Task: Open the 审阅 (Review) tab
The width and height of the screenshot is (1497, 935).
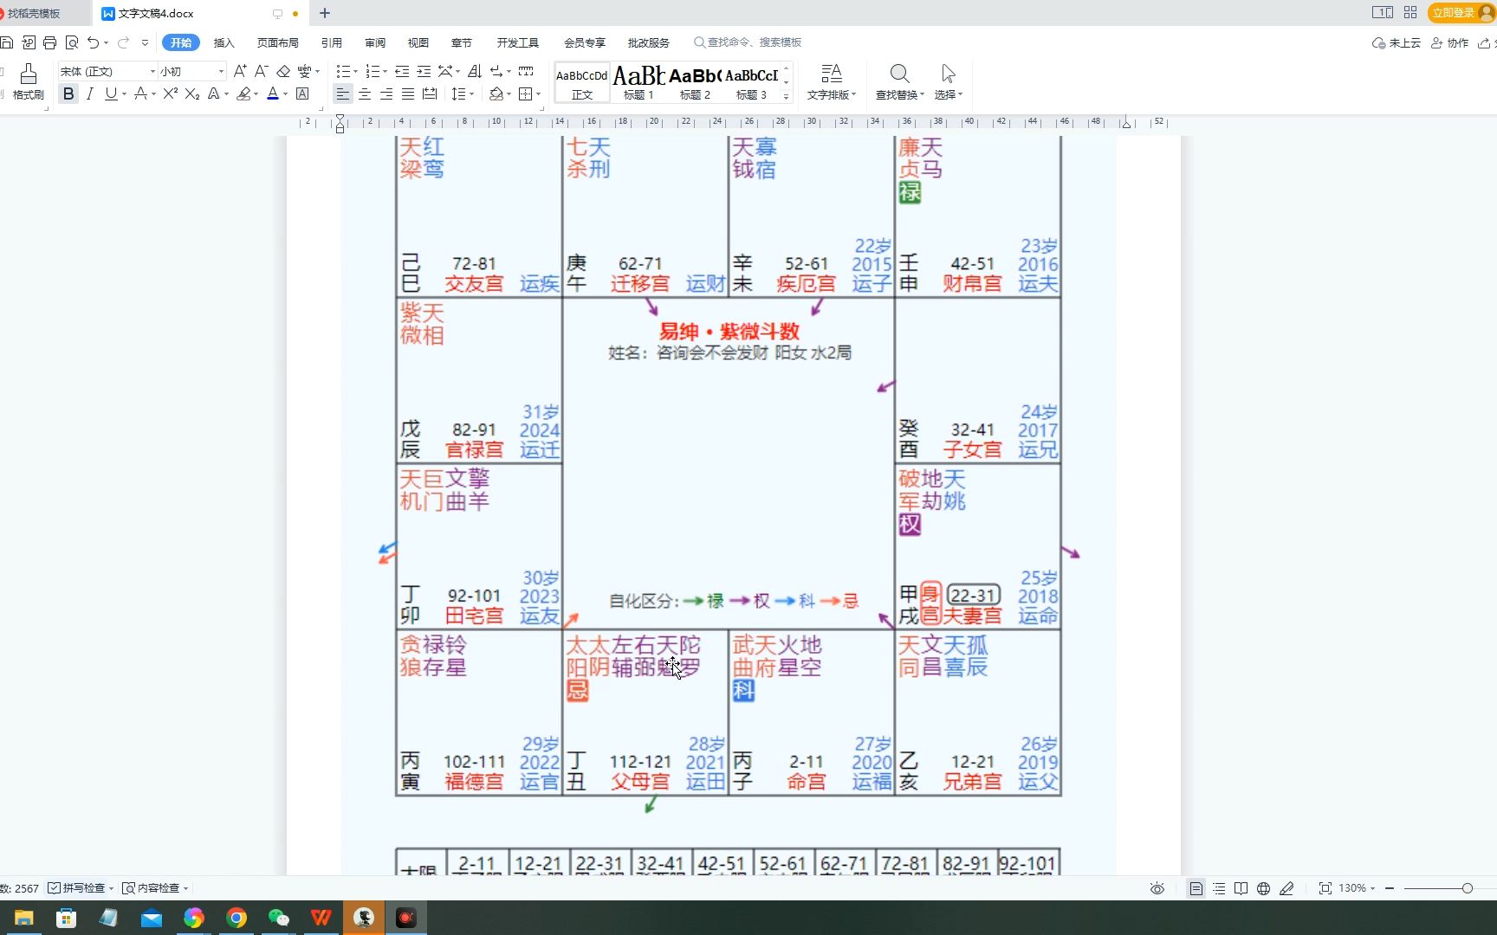Action: pyautogui.click(x=375, y=42)
